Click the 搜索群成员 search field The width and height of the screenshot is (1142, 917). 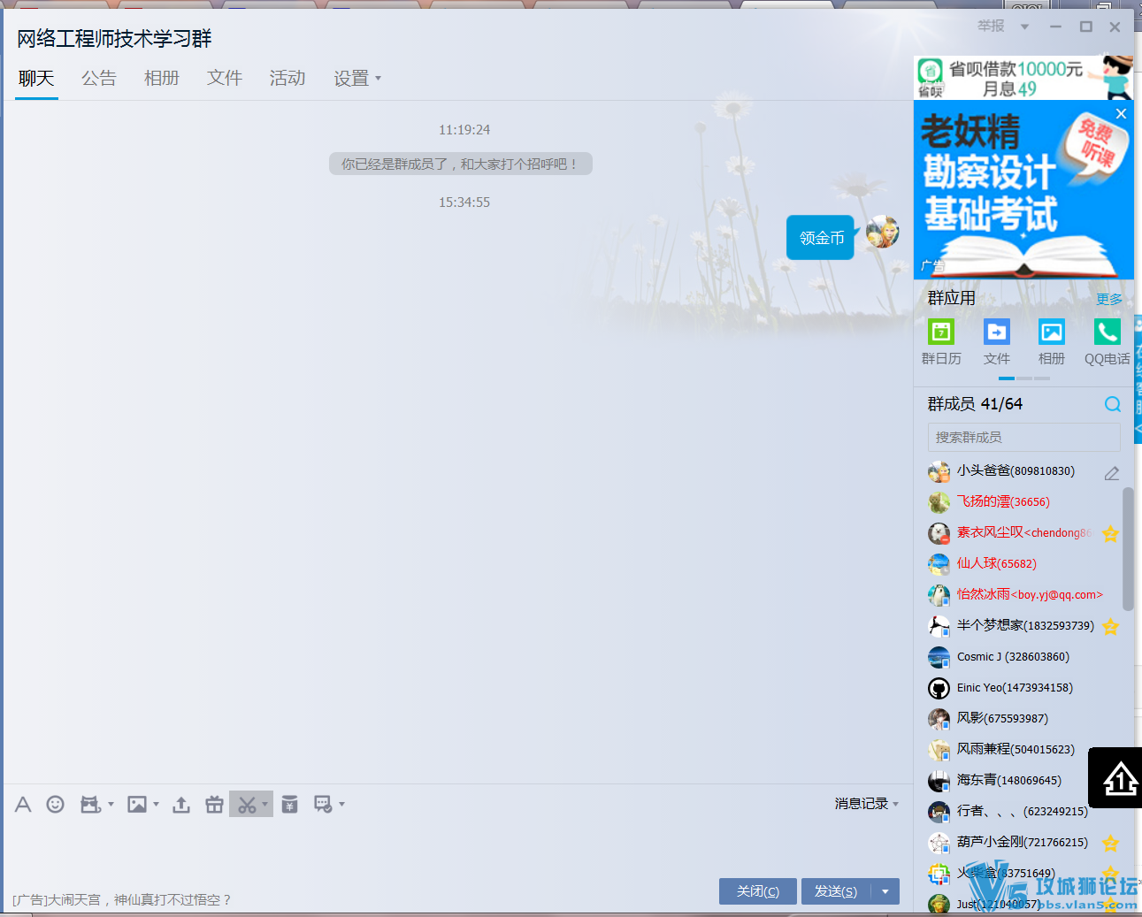pyautogui.click(x=1023, y=437)
